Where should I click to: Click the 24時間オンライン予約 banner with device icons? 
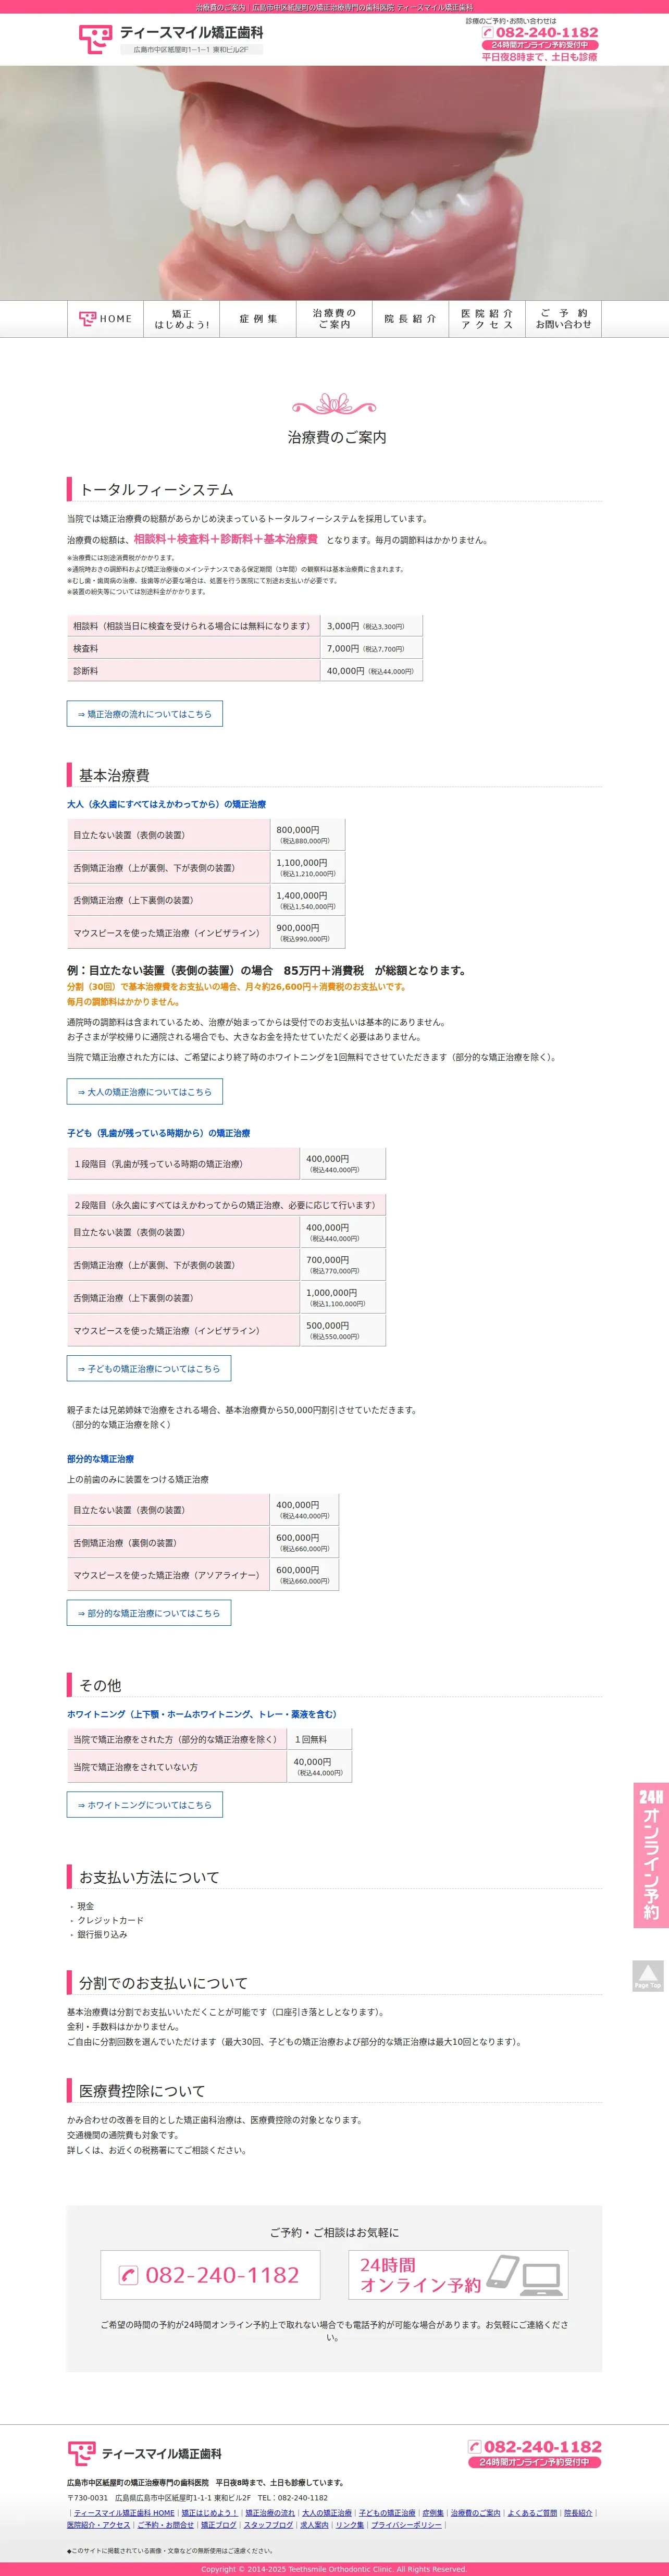coord(458,2275)
